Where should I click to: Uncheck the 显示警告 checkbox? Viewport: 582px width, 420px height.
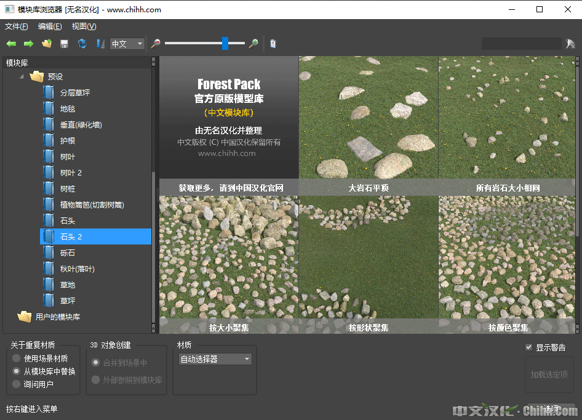528,347
